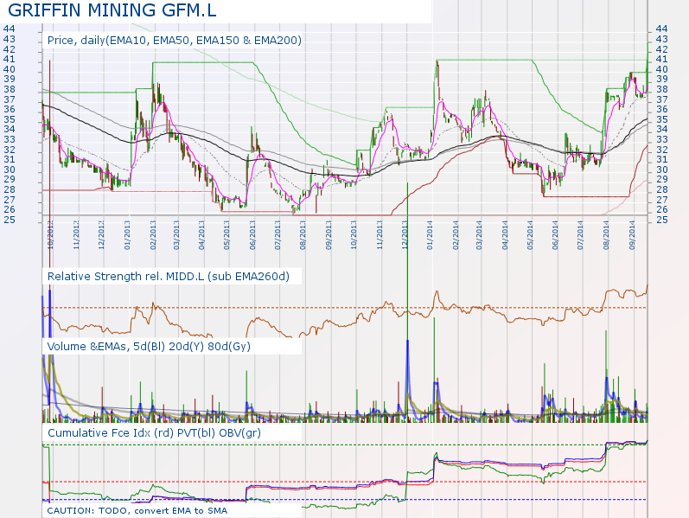This screenshot has height=518, width=689.
Task: Click the 04/2014 date axis label
Action: 505,235
